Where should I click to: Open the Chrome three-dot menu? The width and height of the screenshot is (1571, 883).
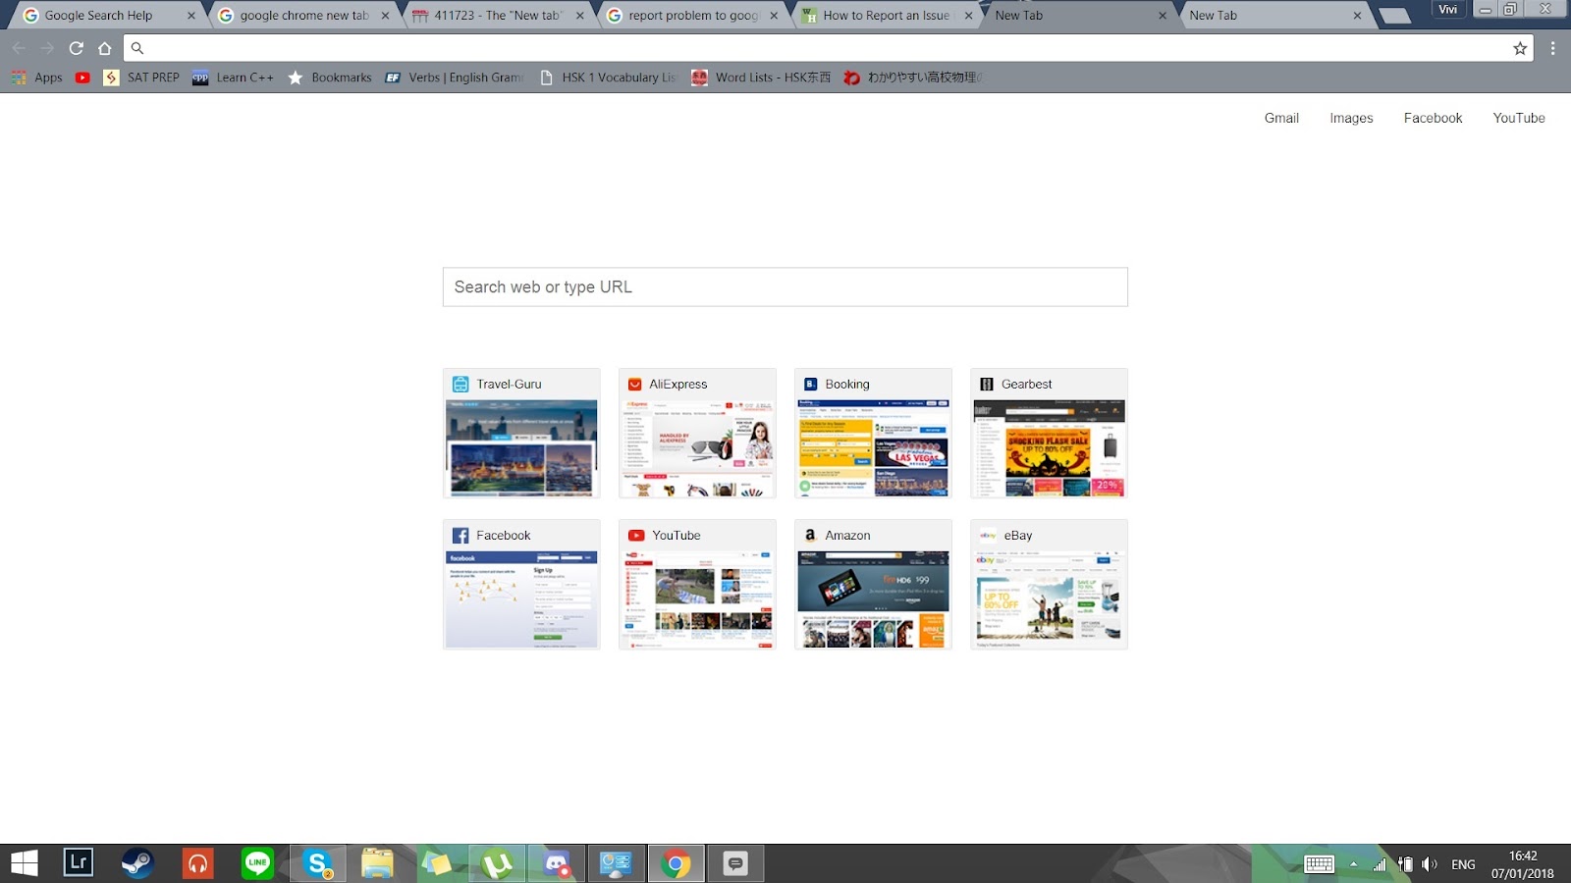(1552, 48)
